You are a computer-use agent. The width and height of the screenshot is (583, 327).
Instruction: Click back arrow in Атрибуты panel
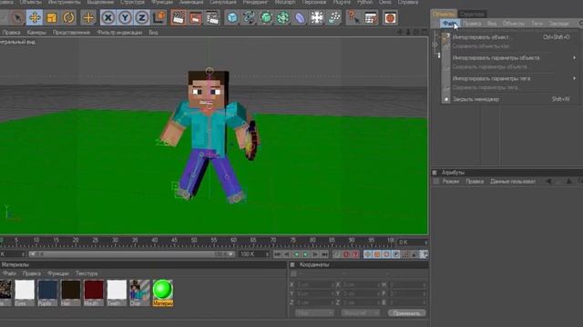tap(548, 182)
